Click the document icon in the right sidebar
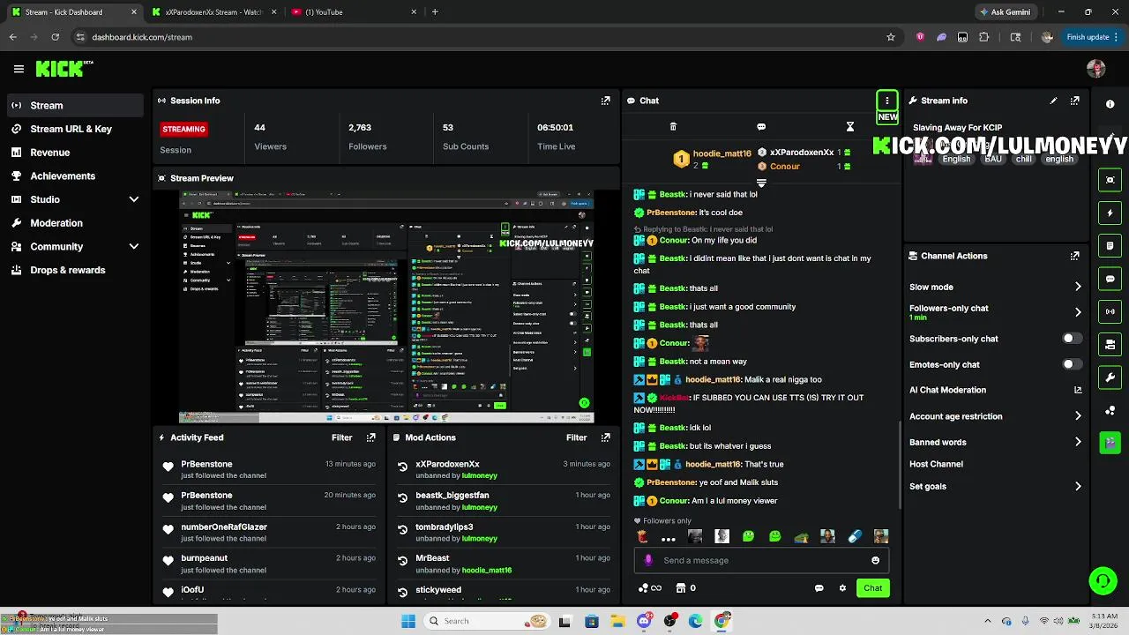This screenshot has height=635, width=1129. tap(1110, 246)
